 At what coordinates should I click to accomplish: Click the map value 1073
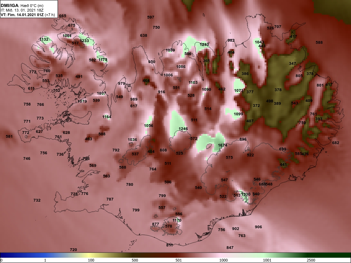[239, 90]
